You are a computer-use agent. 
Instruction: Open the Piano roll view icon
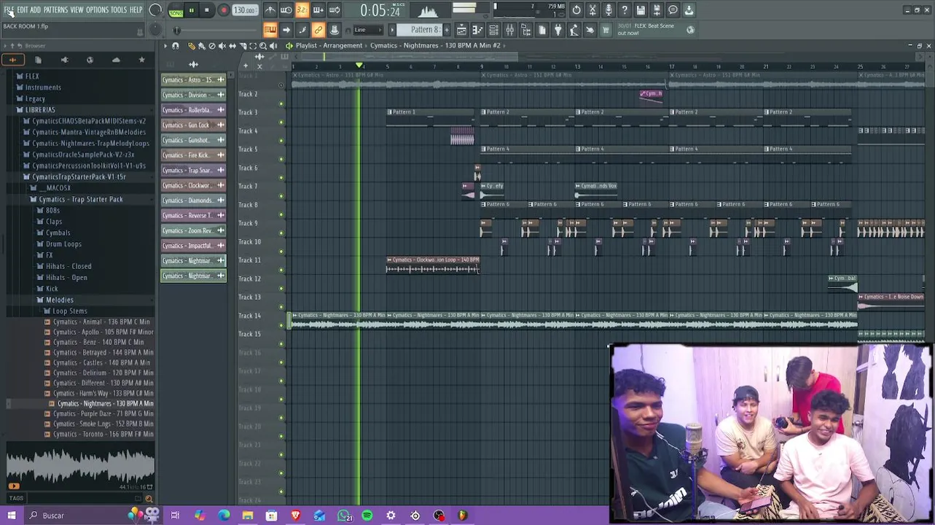coord(477,30)
